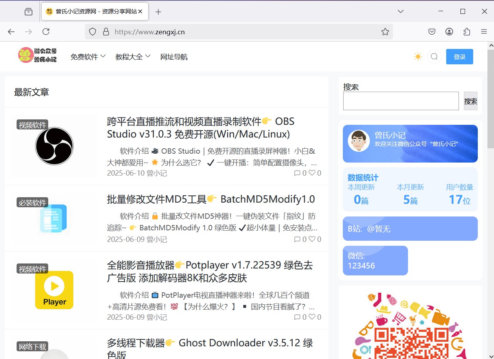Click the Potplayer yellow Player thumbnail
This screenshot has width=494, height=359.
coord(54,290)
